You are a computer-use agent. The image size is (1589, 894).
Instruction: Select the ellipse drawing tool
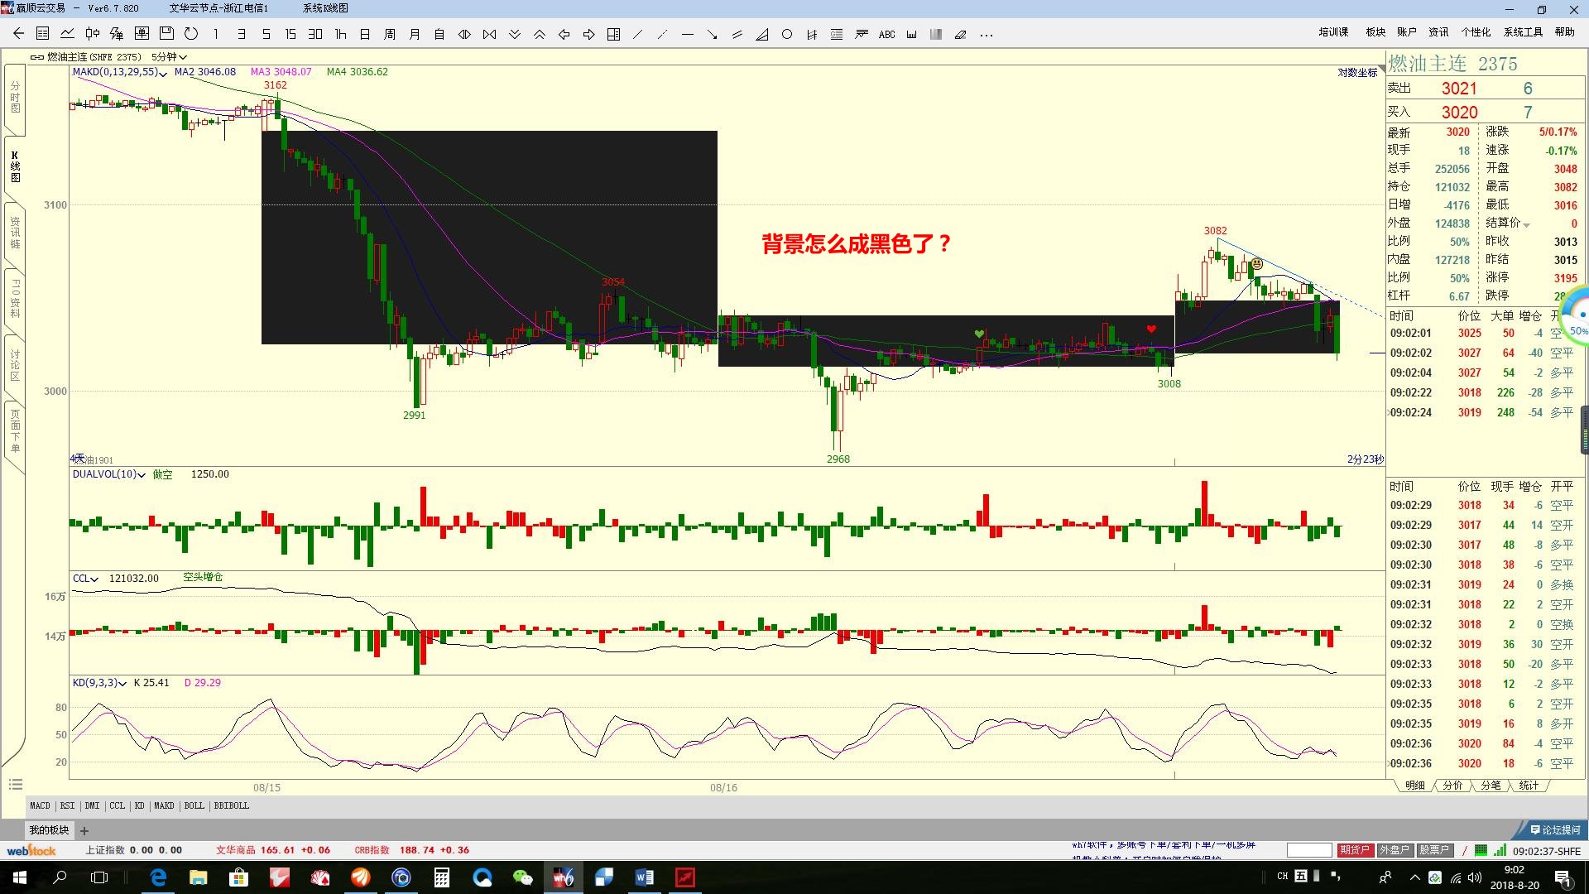787,35
